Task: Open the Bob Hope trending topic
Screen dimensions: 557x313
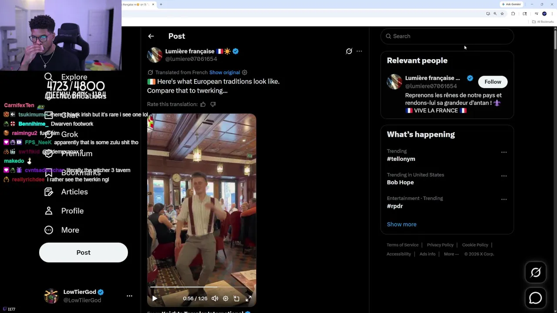Action: [400, 183]
